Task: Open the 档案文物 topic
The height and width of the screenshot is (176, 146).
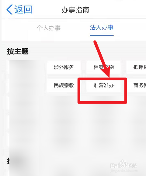Action: click(x=103, y=67)
